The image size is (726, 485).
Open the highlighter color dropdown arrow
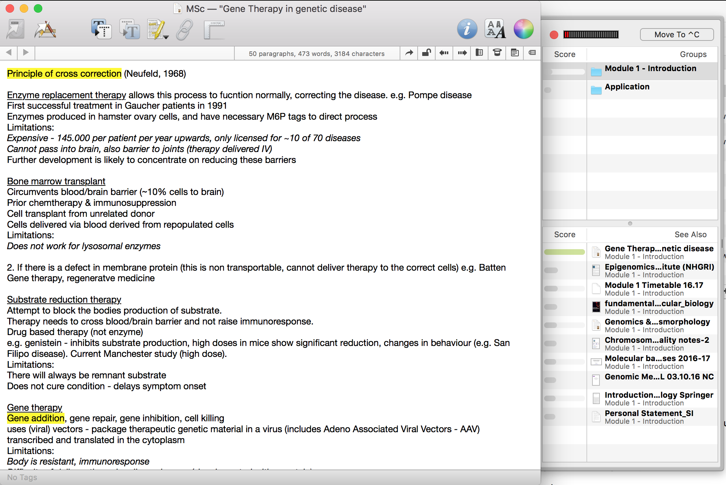[x=166, y=37]
